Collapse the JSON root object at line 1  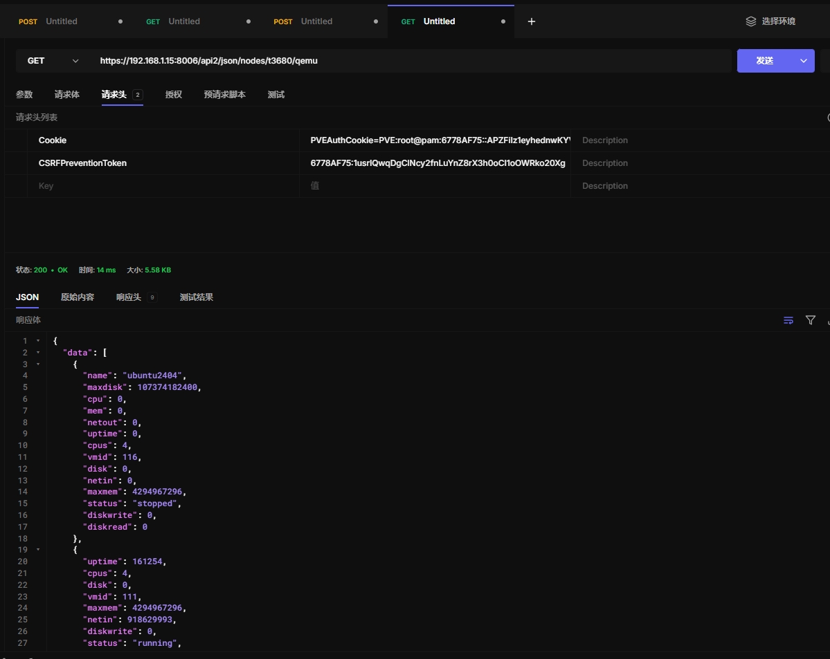38,341
